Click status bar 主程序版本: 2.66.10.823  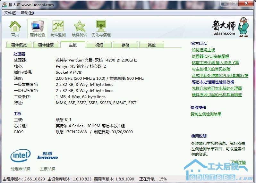pos(24,179)
